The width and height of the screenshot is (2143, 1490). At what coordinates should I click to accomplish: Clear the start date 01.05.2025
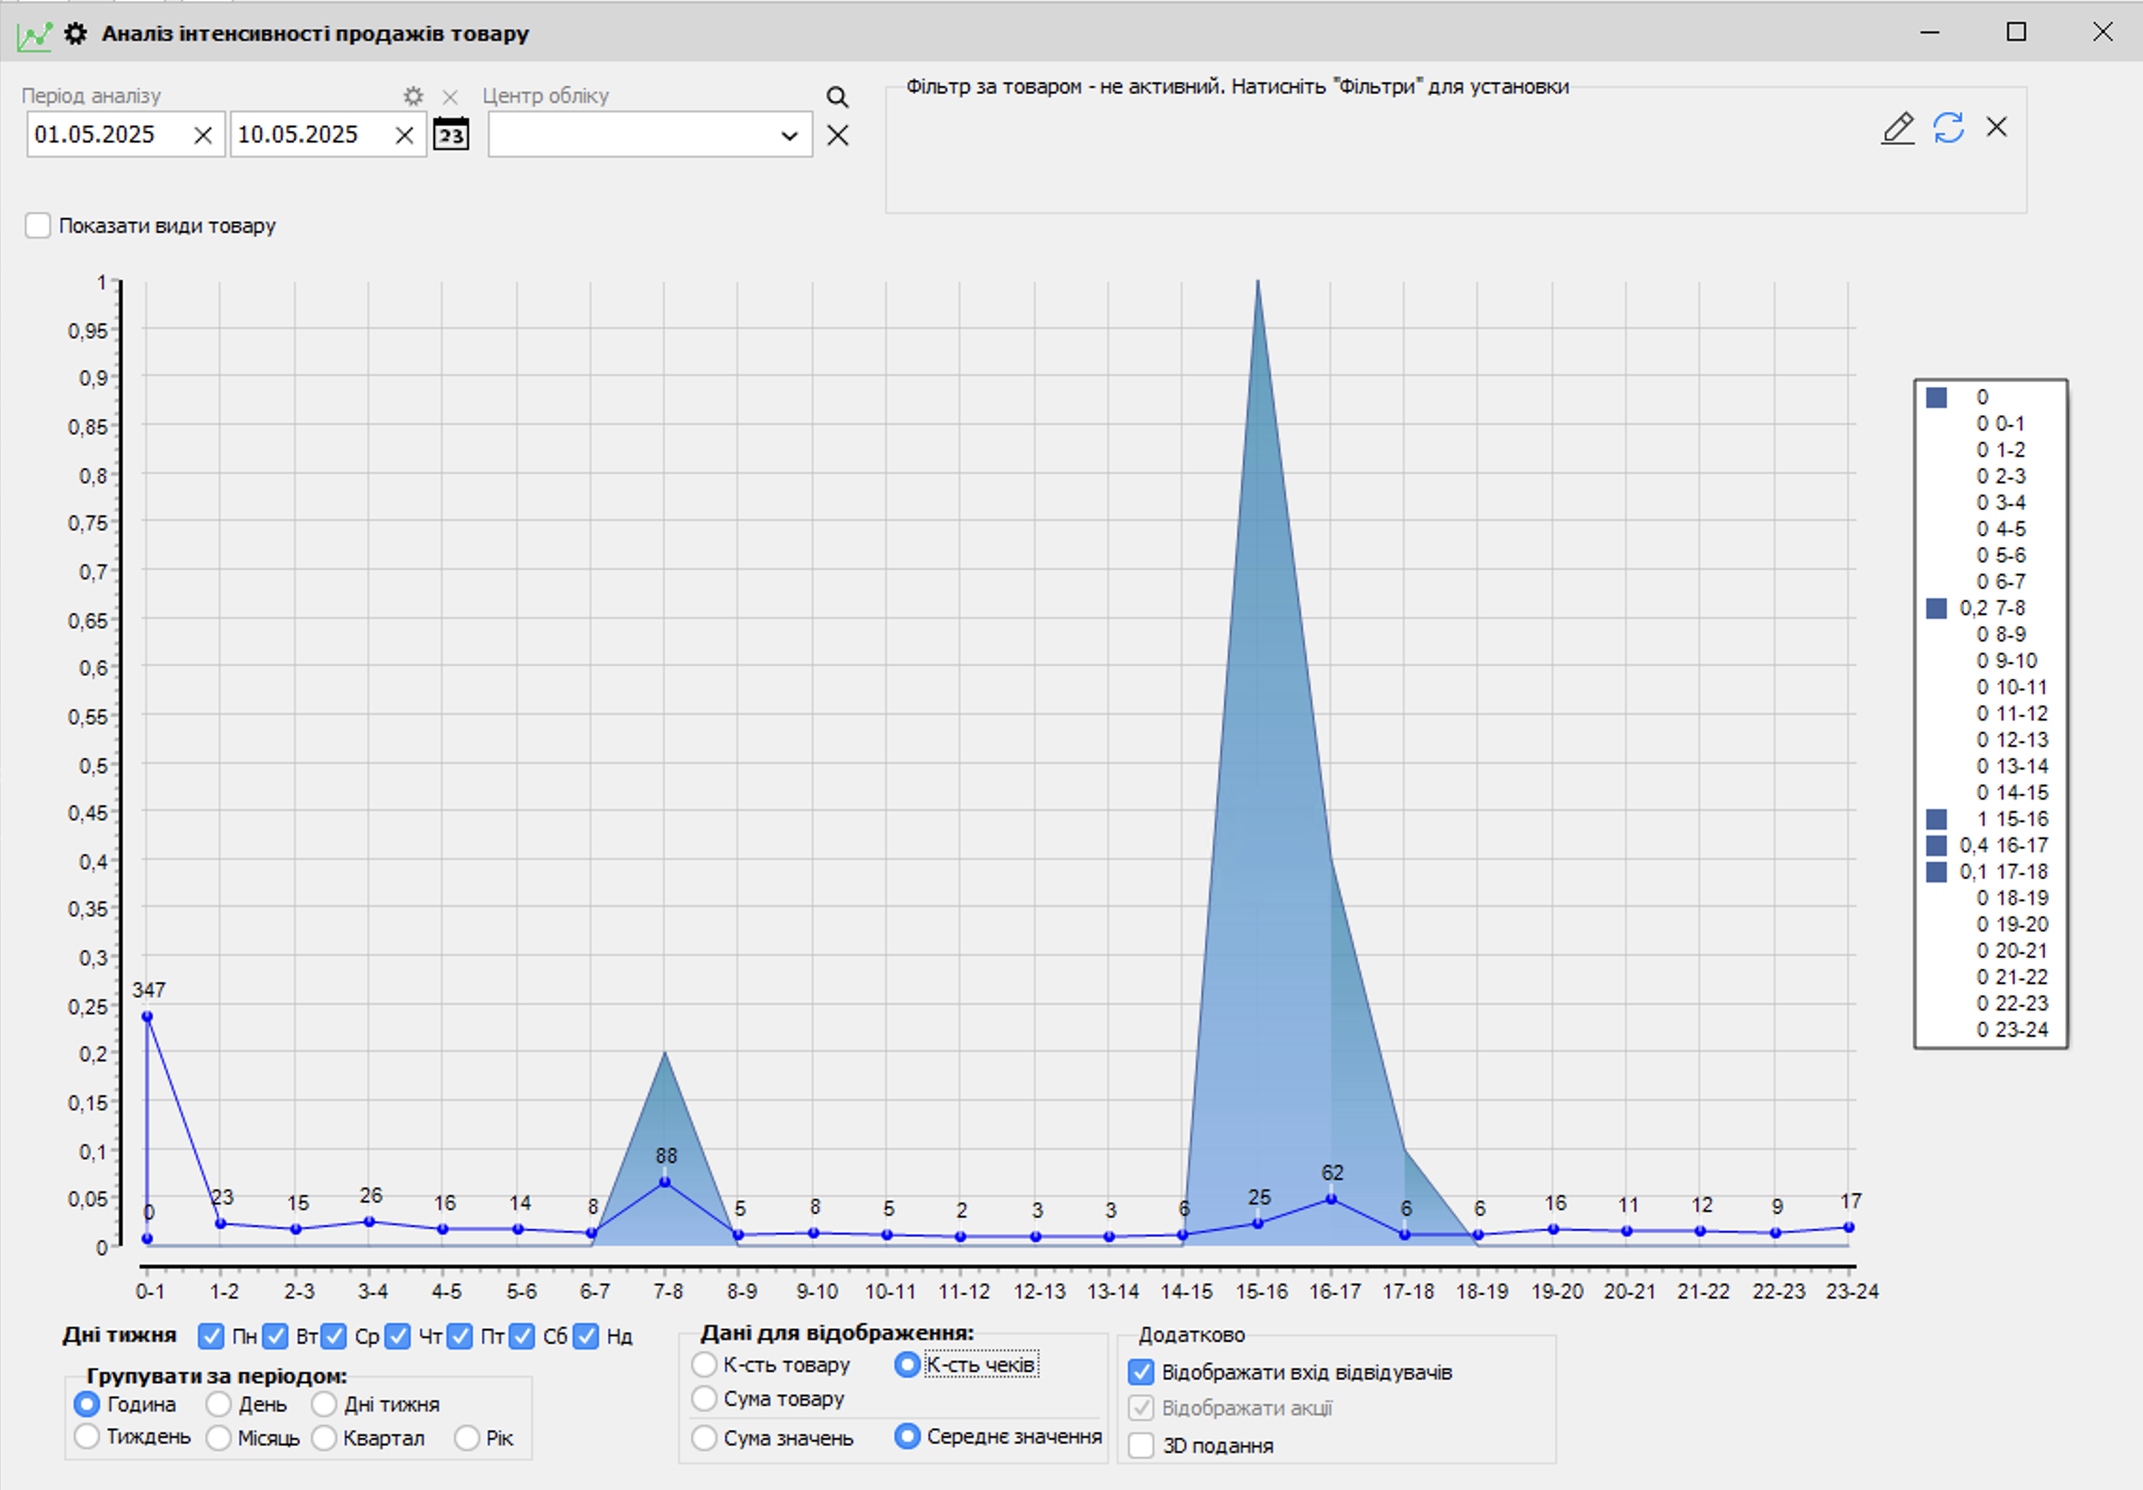pyautogui.click(x=202, y=136)
